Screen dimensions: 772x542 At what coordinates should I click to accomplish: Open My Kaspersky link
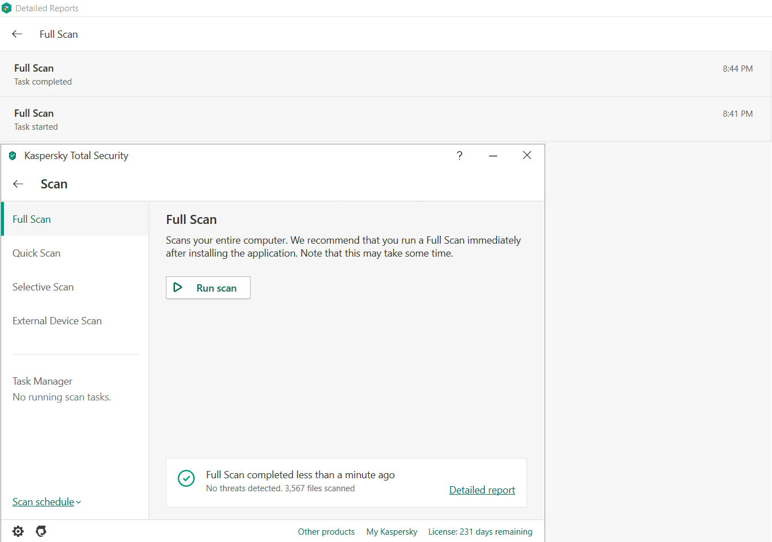392,532
